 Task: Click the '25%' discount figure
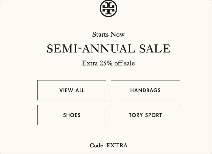106,63
